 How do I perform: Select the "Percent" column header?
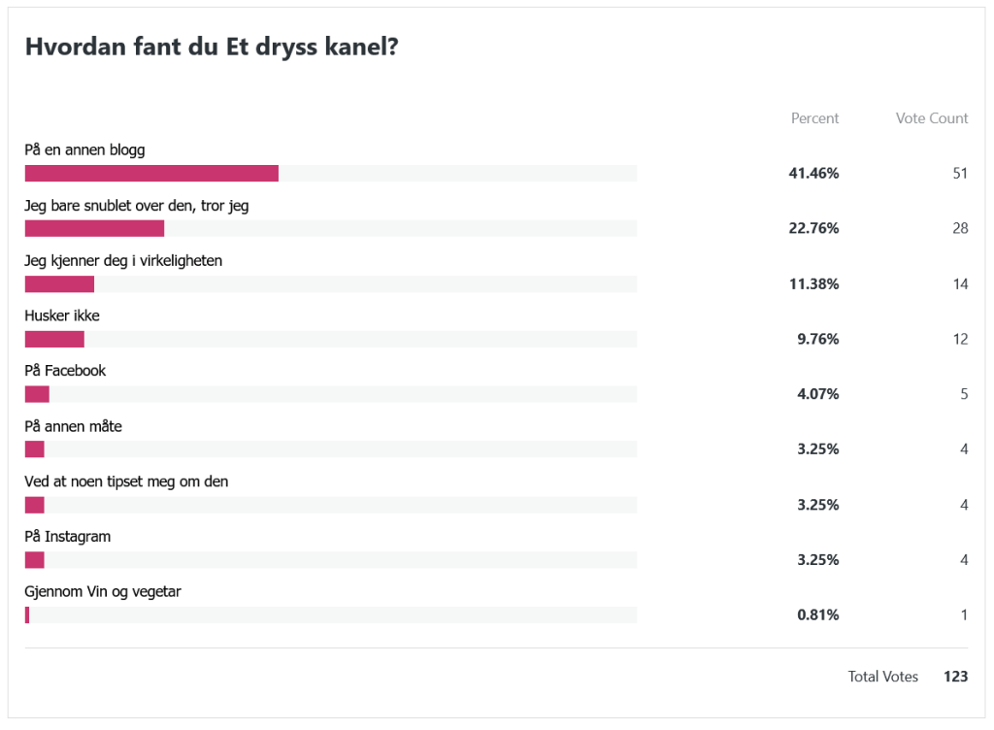pyautogui.click(x=814, y=118)
